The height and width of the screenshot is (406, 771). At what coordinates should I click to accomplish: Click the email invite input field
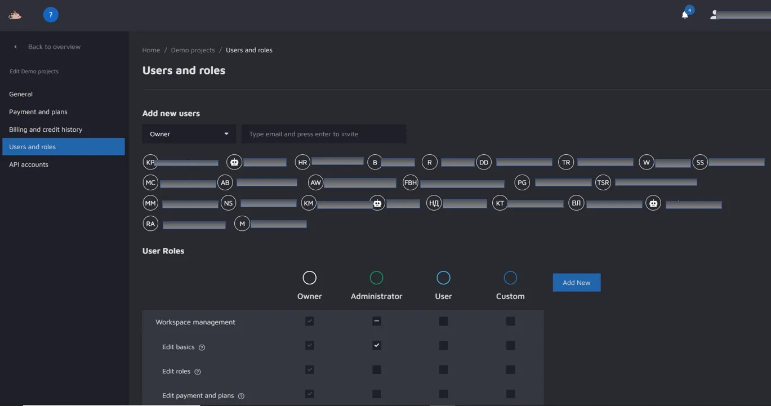pos(324,134)
